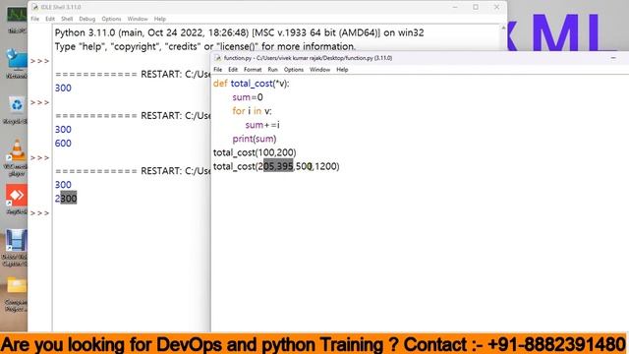This screenshot has width=629, height=354.
Task: Open Help menu in IDLE Shell window
Action: click(159, 19)
